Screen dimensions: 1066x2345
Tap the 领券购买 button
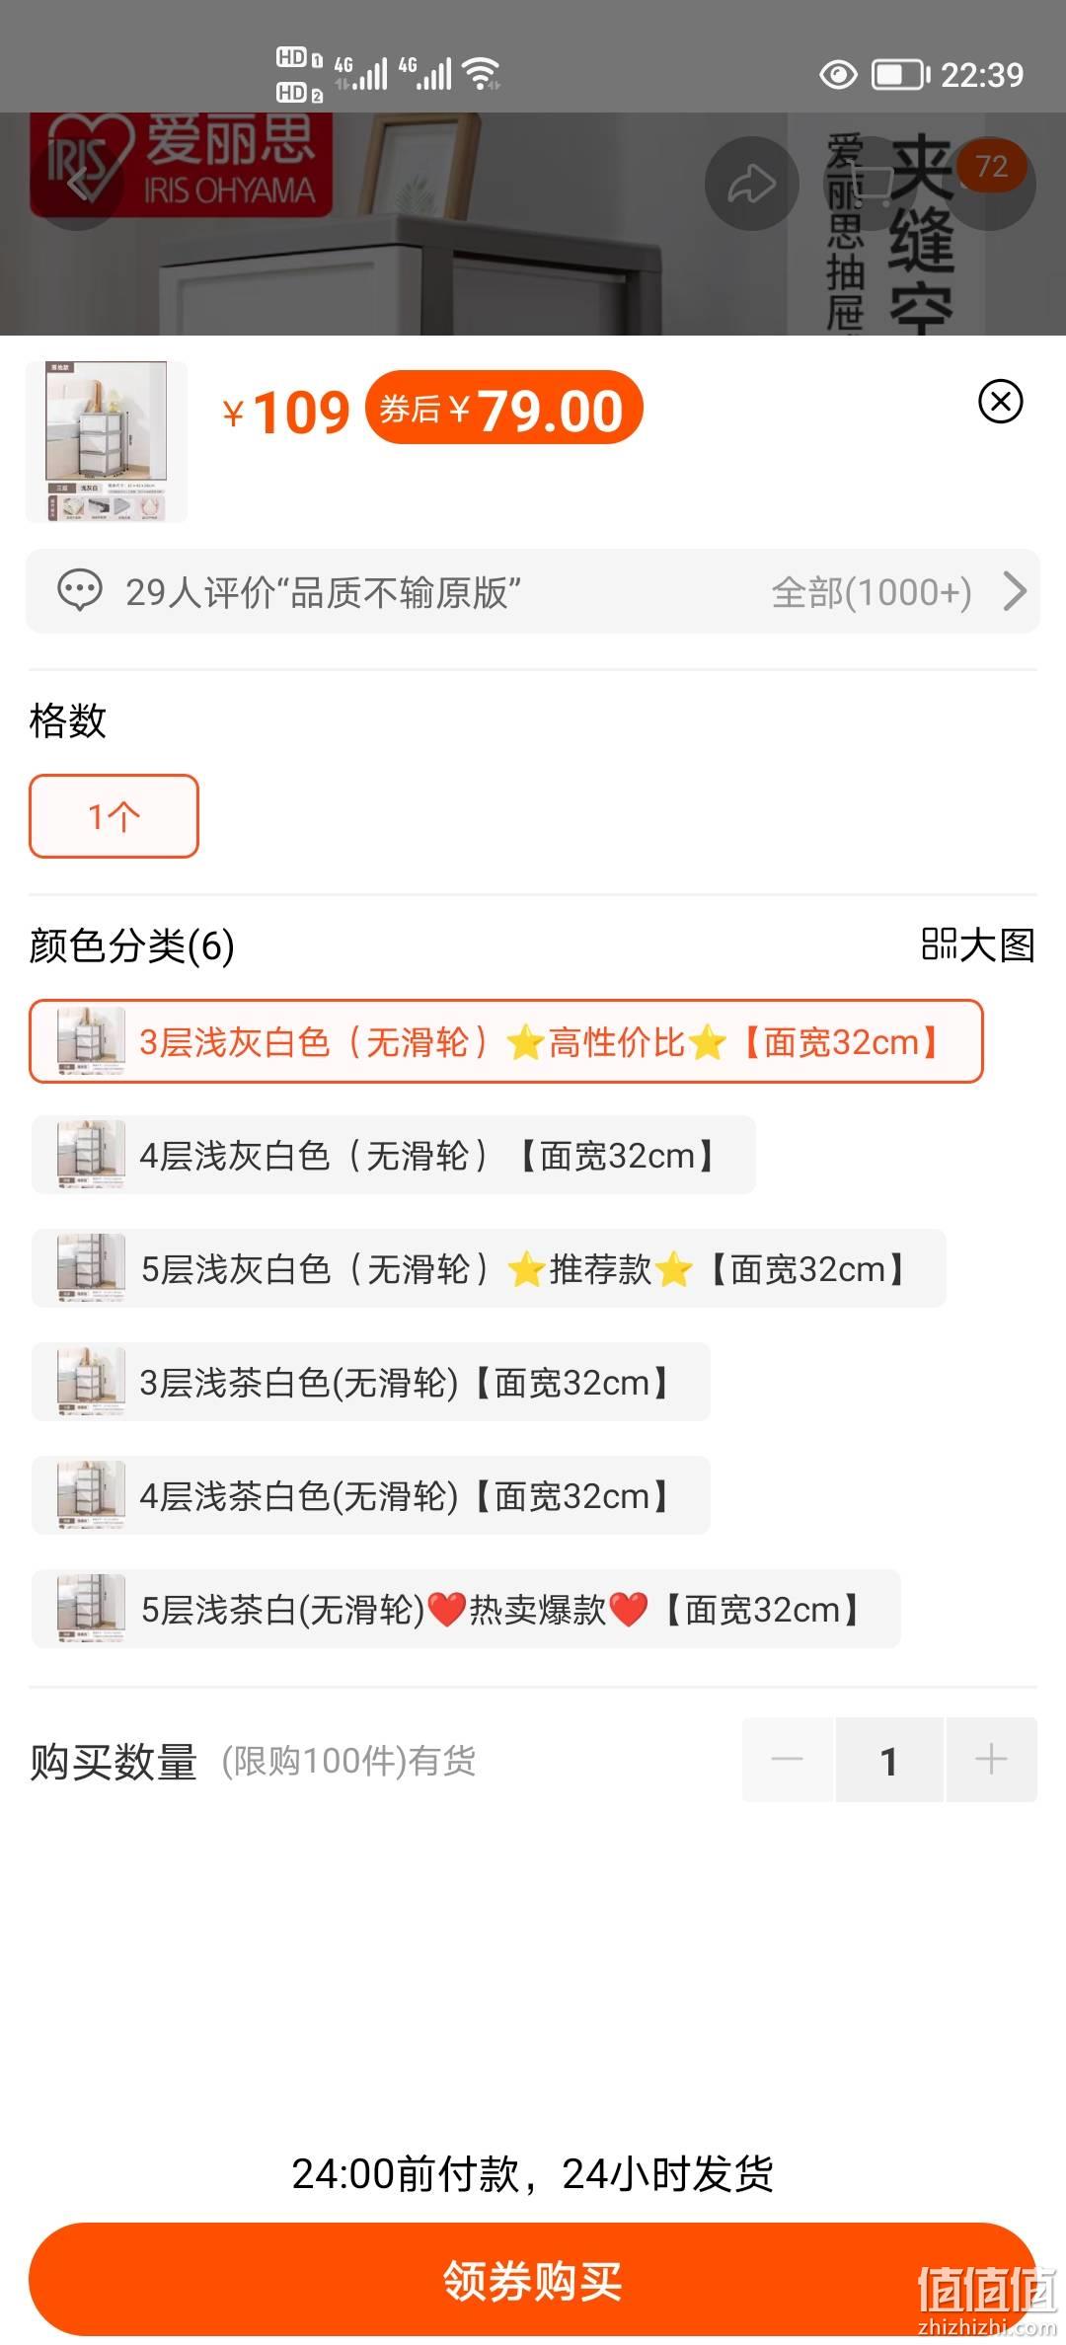[x=533, y=2280]
